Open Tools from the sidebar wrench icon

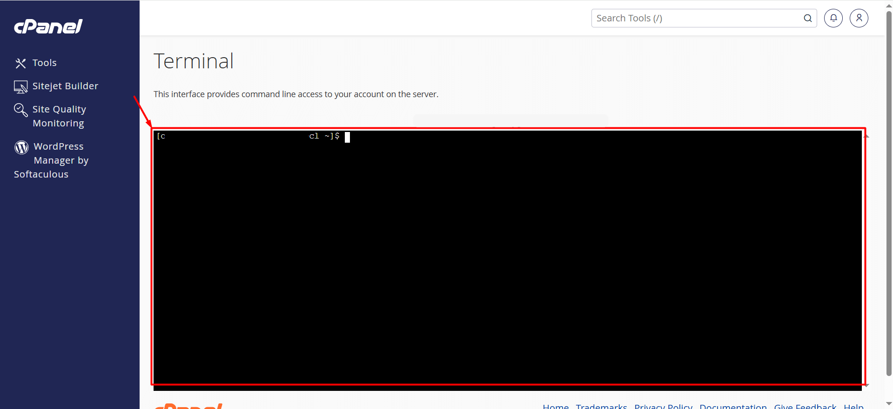pos(20,63)
